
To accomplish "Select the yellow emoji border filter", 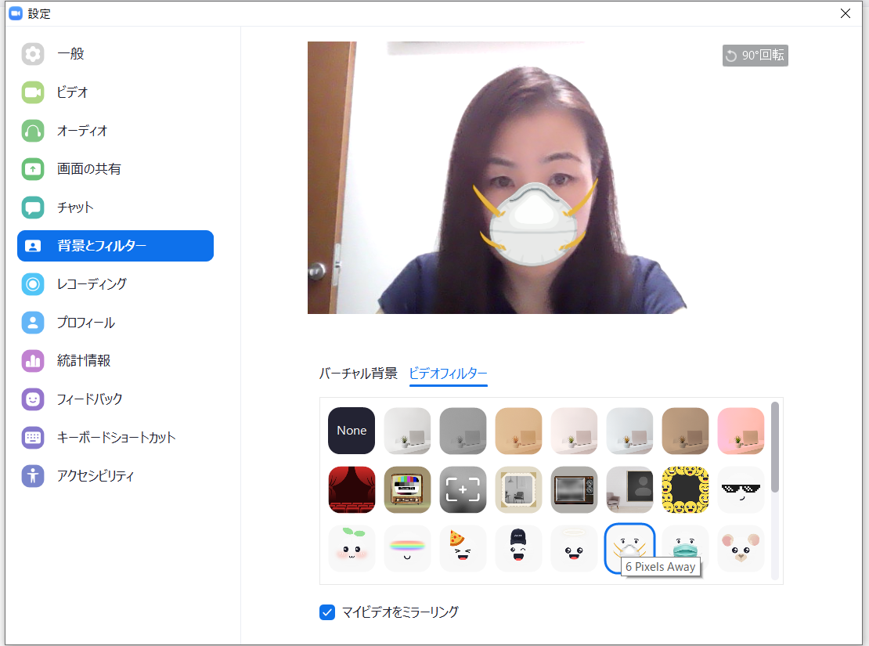I will tap(685, 489).
